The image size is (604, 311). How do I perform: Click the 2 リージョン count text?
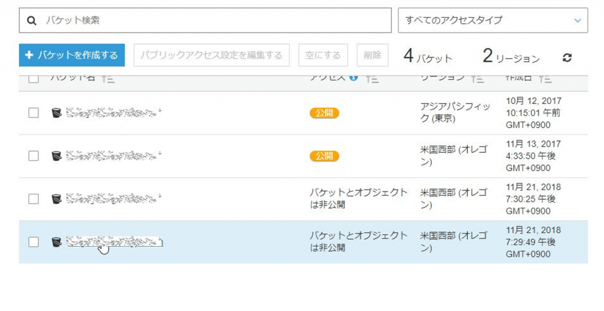(511, 56)
